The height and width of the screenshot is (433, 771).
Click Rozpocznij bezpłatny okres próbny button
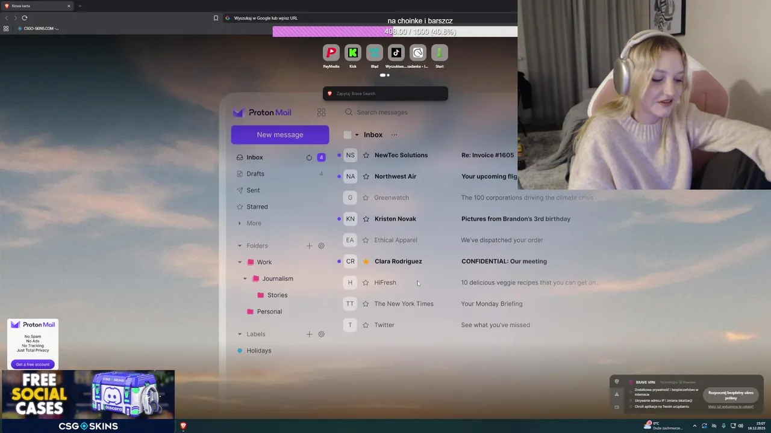pos(731,395)
